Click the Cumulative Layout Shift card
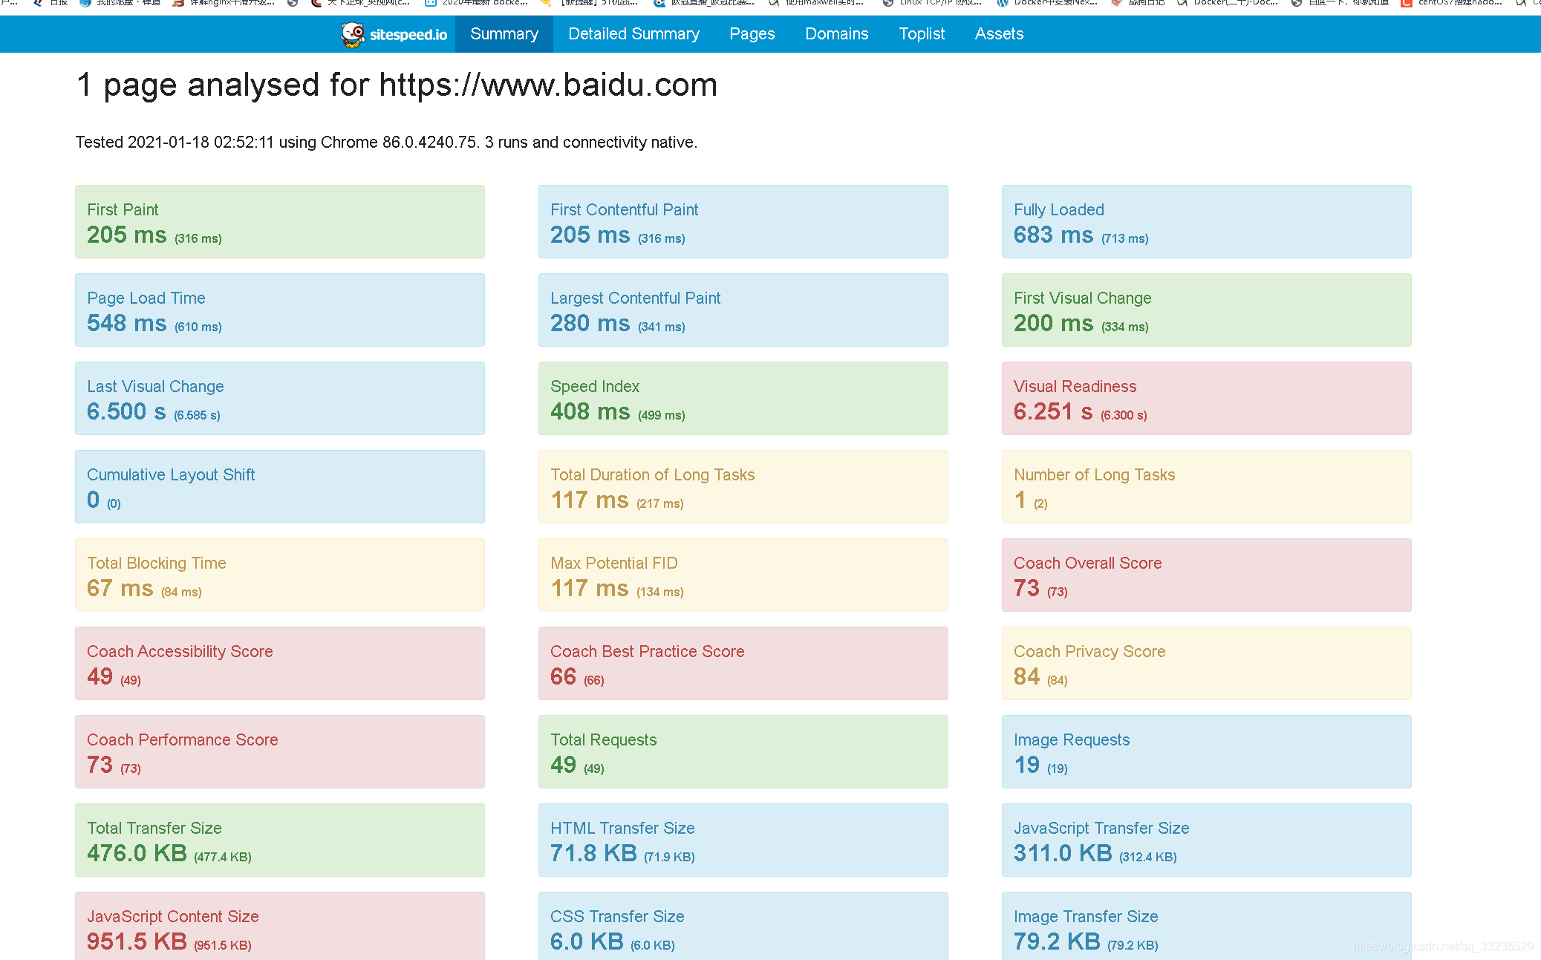 pos(279,487)
